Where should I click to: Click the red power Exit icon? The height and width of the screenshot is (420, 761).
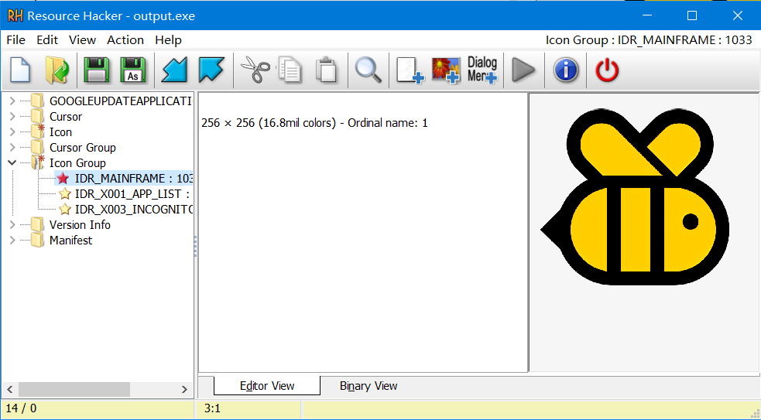pos(607,70)
